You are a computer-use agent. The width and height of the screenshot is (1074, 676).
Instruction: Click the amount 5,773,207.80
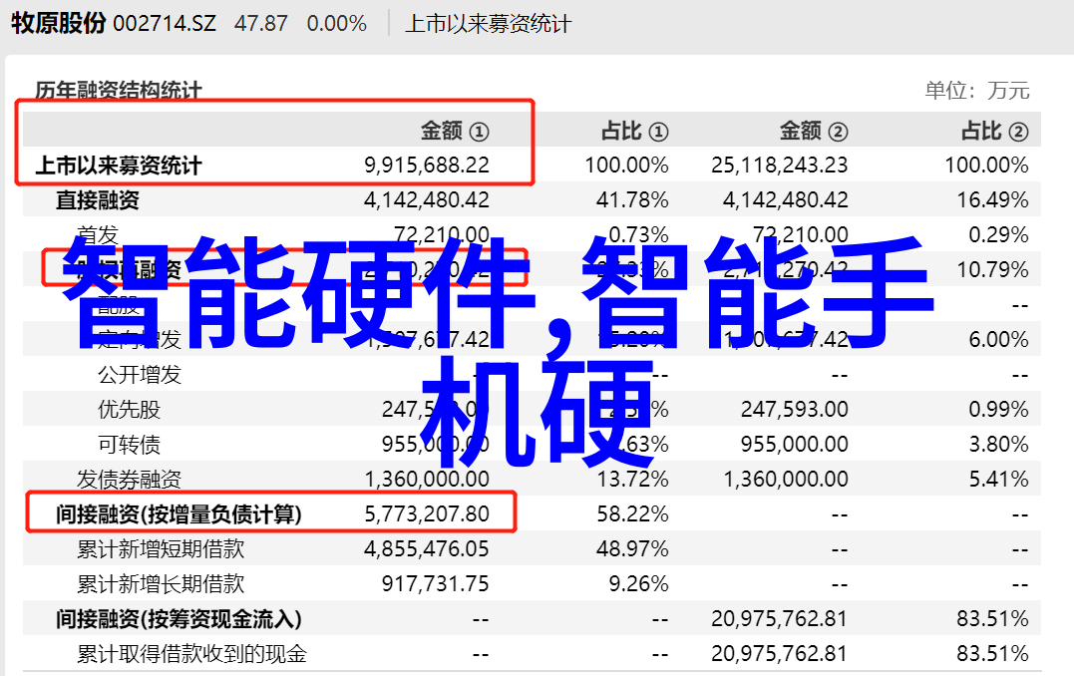pos(427,514)
